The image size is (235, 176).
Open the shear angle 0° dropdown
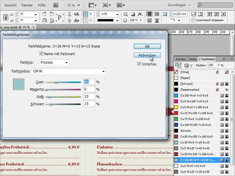36,21
